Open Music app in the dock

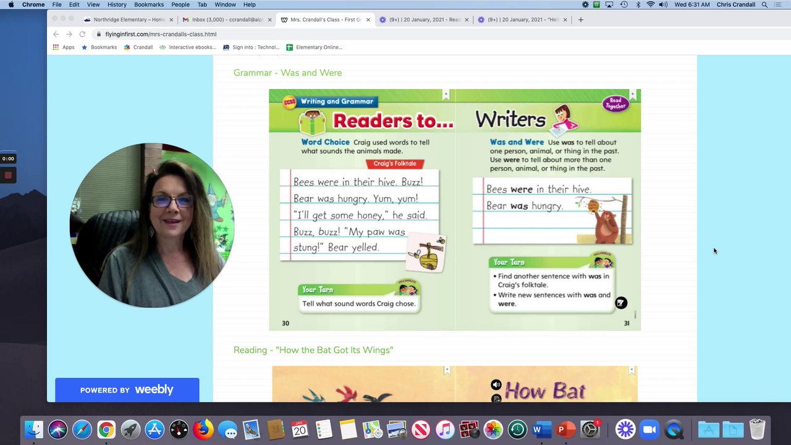coord(445,429)
